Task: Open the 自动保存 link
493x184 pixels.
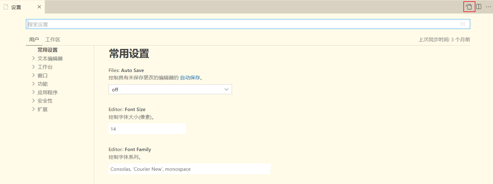Action: (x=190, y=78)
